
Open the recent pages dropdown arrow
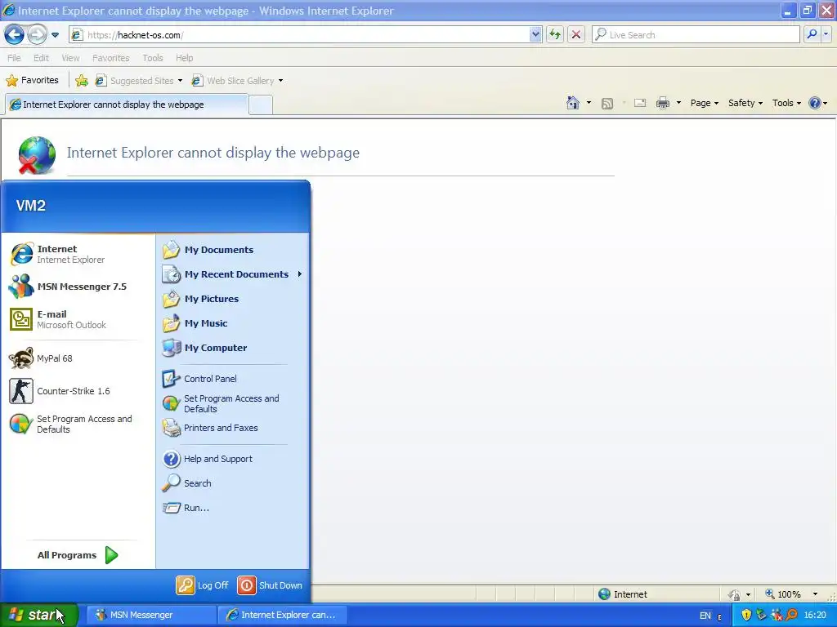(55, 35)
